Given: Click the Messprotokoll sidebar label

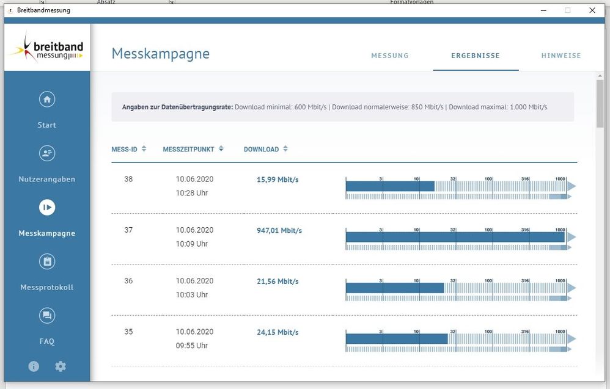Looking at the screenshot, I should tap(47, 287).
